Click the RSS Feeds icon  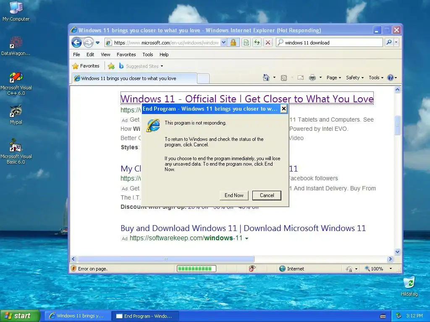tap(284, 78)
